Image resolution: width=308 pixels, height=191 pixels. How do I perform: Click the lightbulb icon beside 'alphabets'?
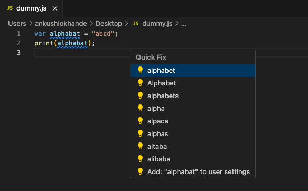140,96
